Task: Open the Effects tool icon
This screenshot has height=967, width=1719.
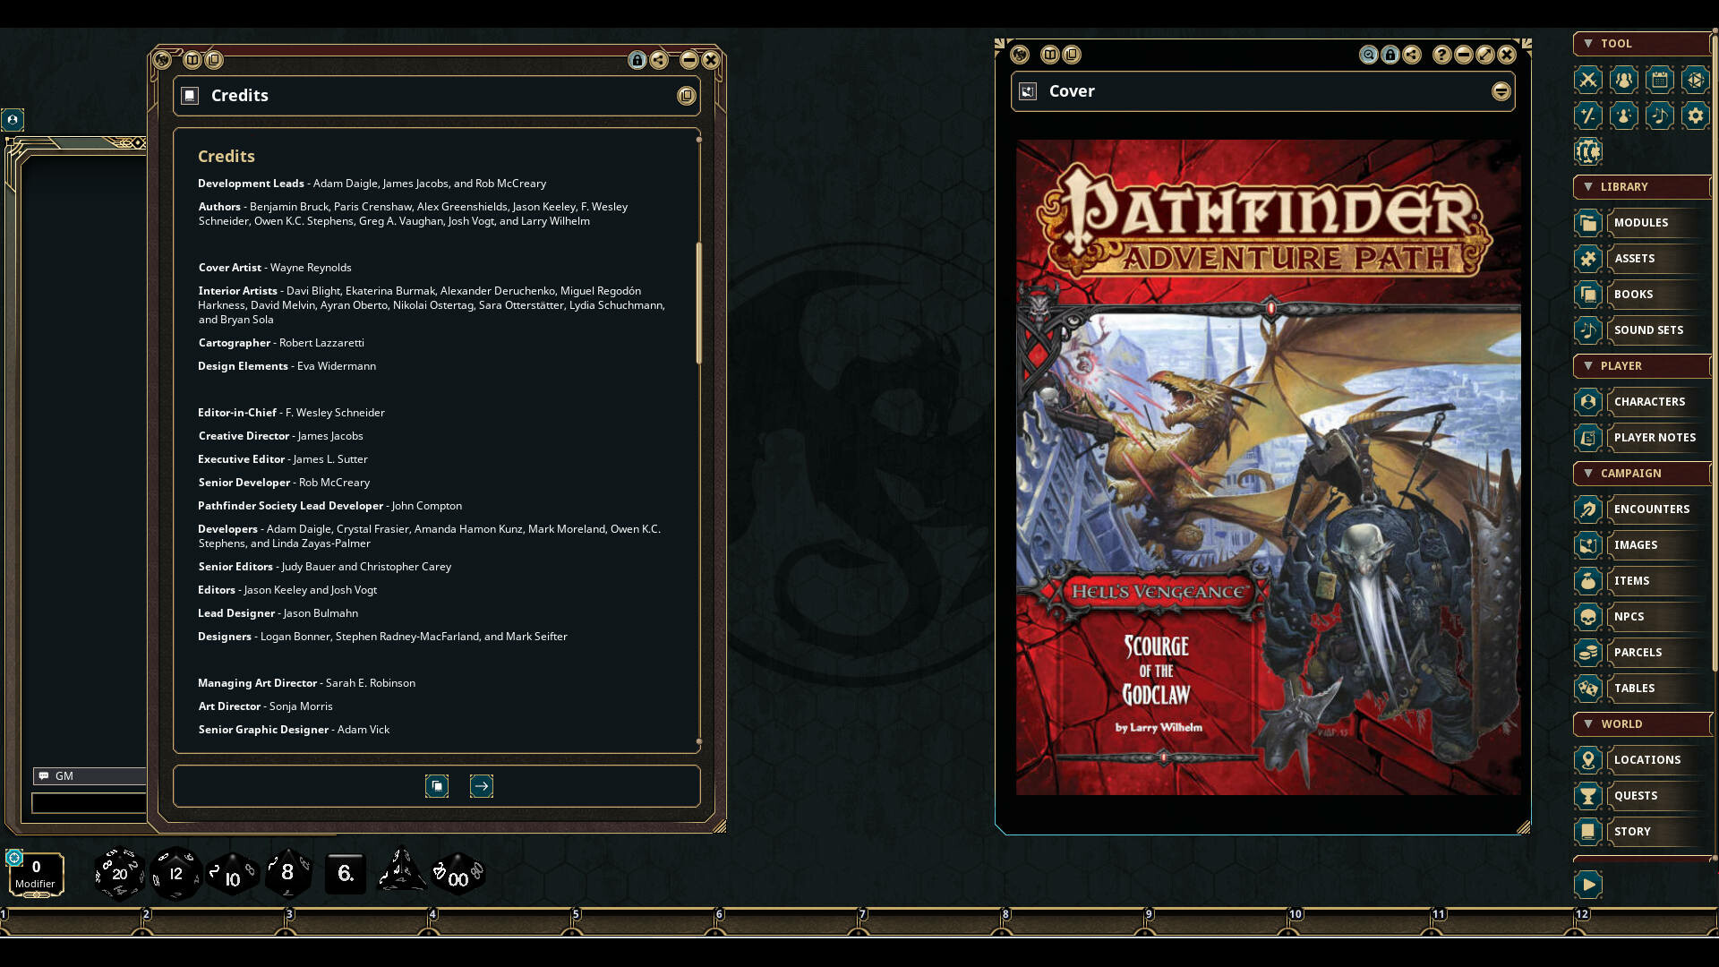Action: coord(1624,116)
